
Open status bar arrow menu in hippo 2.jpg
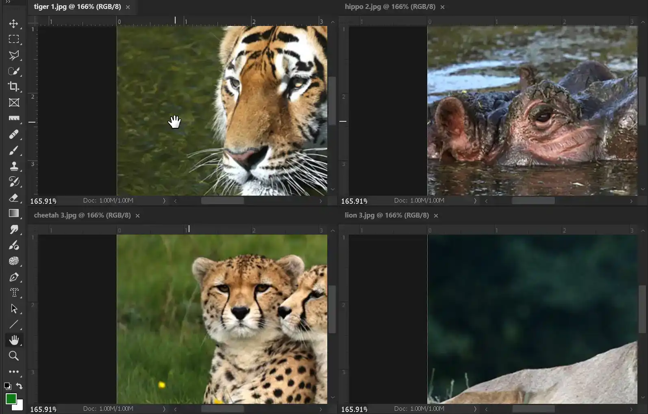point(475,201)
